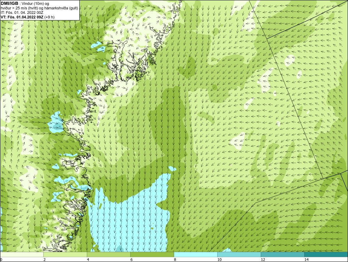Image resolution: width=348 pixels, height=262 pixels.
Task: Click the 2–4 m/s light green band
Action: tap(65, 254)
